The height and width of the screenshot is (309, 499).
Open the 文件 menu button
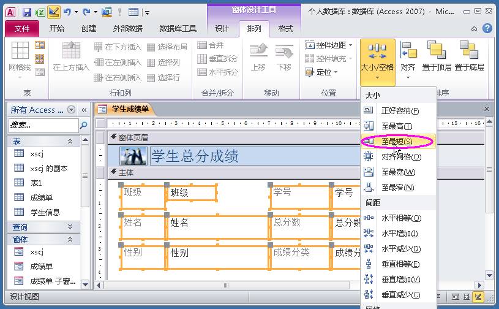coord(22,29)
